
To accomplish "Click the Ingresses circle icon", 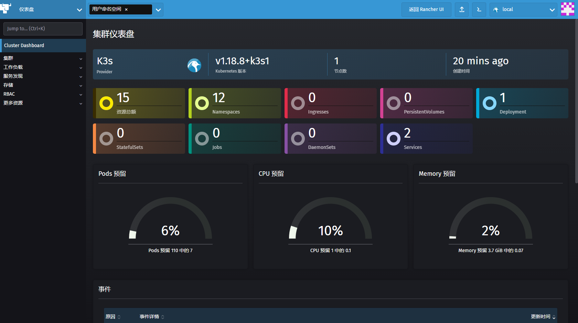I will 298,103.
